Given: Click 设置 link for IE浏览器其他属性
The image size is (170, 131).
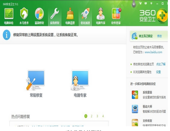Looking at the screenshot, I should [x=158, y=72].
